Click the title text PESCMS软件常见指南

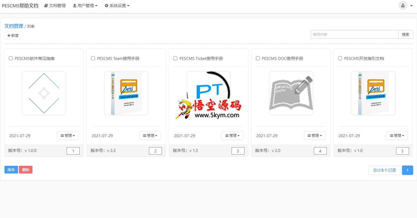[35, 58]
